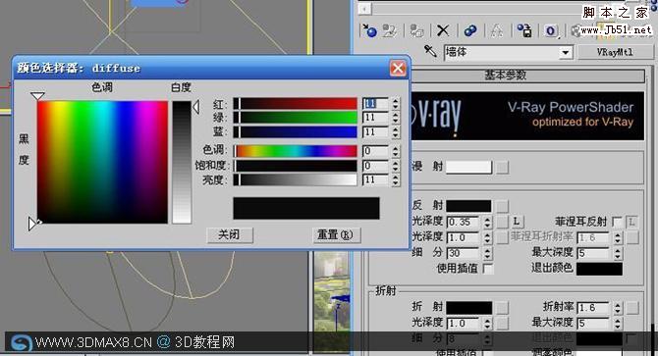Click the hue and blackness color field
Image resolution: width=658 pixels, height=356 pixels.
(x=102, y=162)
